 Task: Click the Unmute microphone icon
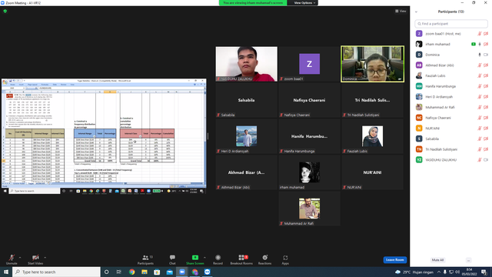click(12, 258)
